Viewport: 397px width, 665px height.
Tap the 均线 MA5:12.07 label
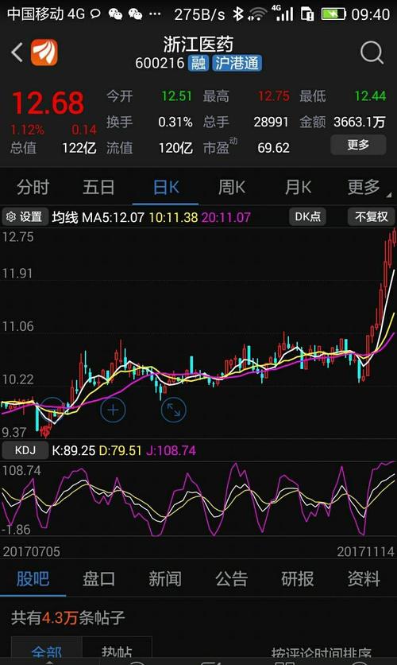(x=98, y=218)
